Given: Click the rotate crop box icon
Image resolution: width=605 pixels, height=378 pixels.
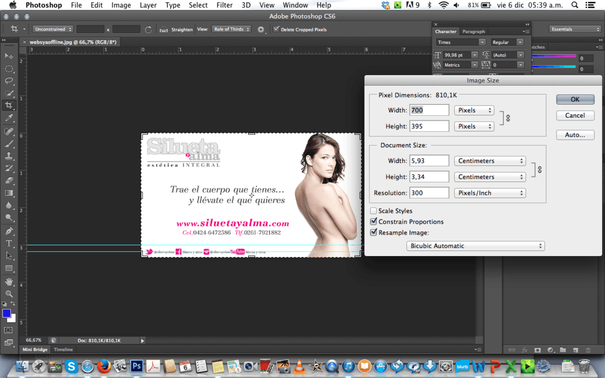Looking at the screenshot, I should [148, 29].
